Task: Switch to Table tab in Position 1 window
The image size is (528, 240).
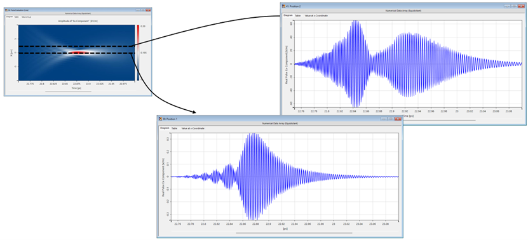Action: pyautogui.click(x=175, y=128)
